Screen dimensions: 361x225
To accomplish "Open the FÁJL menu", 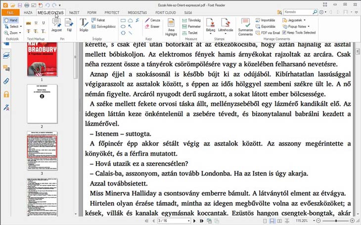I will pos(10,12).
